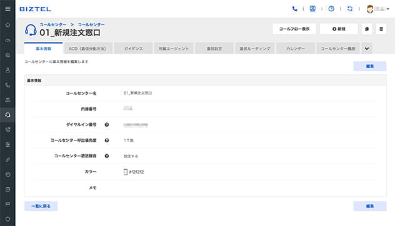Image resolution: width=395 pixels, height=226 pixels.
Task: Open the phone icon in top bar
Action: (294, 9)
